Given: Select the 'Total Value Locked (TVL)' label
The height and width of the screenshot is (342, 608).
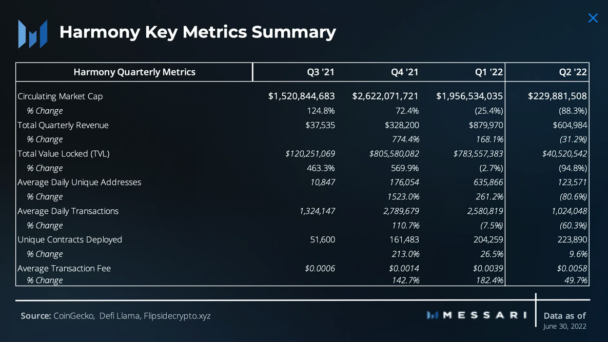Looking at the screenshot, I should [x=64, y=154].
